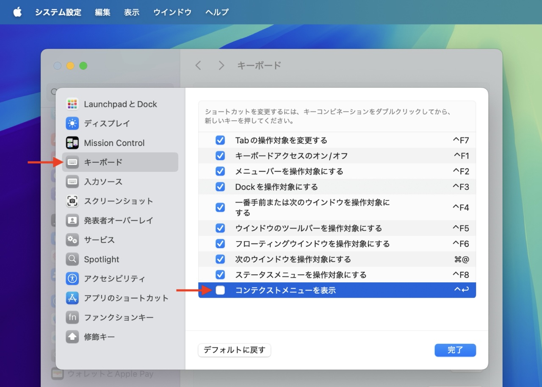The width and height of the screenshot is (542, 387).
Task: Click the アプリのショートカット App Store icon
Action: [x=72, y=298]
